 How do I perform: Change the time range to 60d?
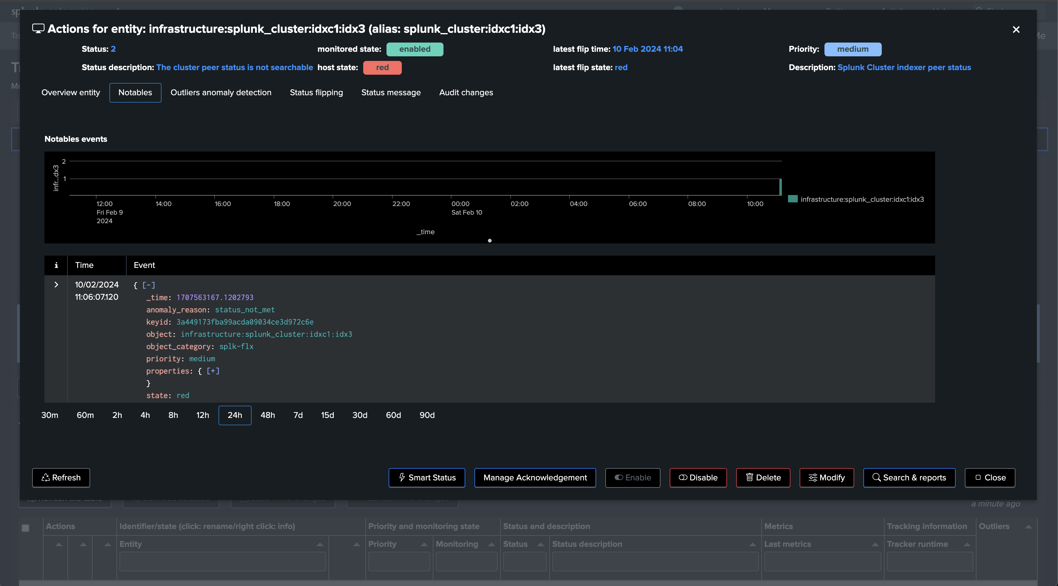coord(394,415)
